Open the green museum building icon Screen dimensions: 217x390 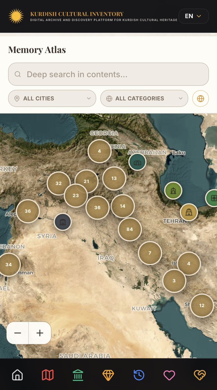coord(78,375)
